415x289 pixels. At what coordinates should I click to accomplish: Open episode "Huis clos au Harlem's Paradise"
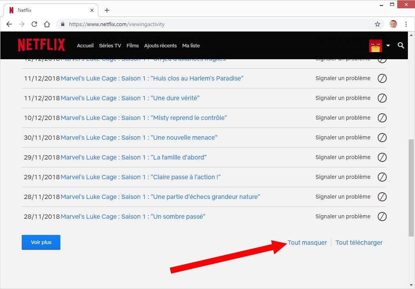click(152, 79)
